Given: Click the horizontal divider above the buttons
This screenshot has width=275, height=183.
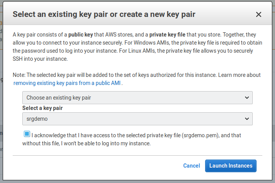Looking at the screenshot, I should [x=137, y=156].
